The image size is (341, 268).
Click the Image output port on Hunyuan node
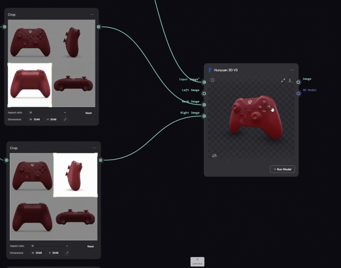298,82
